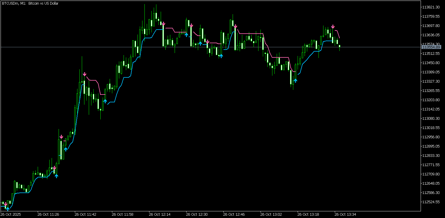Click the 26 Oct 13:34 time label
The image size is (445, 218).
click(x=345, y=215)
